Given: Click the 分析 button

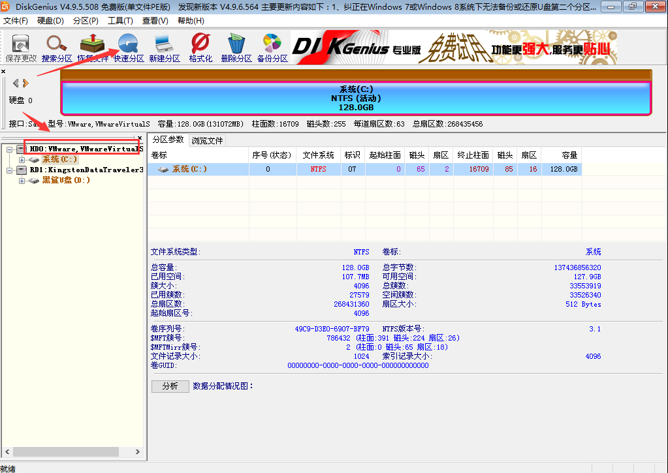Looking at the screenshot, I should tap(170, 386).
